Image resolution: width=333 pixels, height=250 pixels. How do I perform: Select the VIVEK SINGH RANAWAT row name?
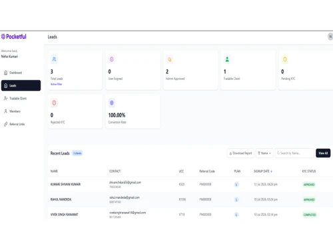tap(64, 215)
